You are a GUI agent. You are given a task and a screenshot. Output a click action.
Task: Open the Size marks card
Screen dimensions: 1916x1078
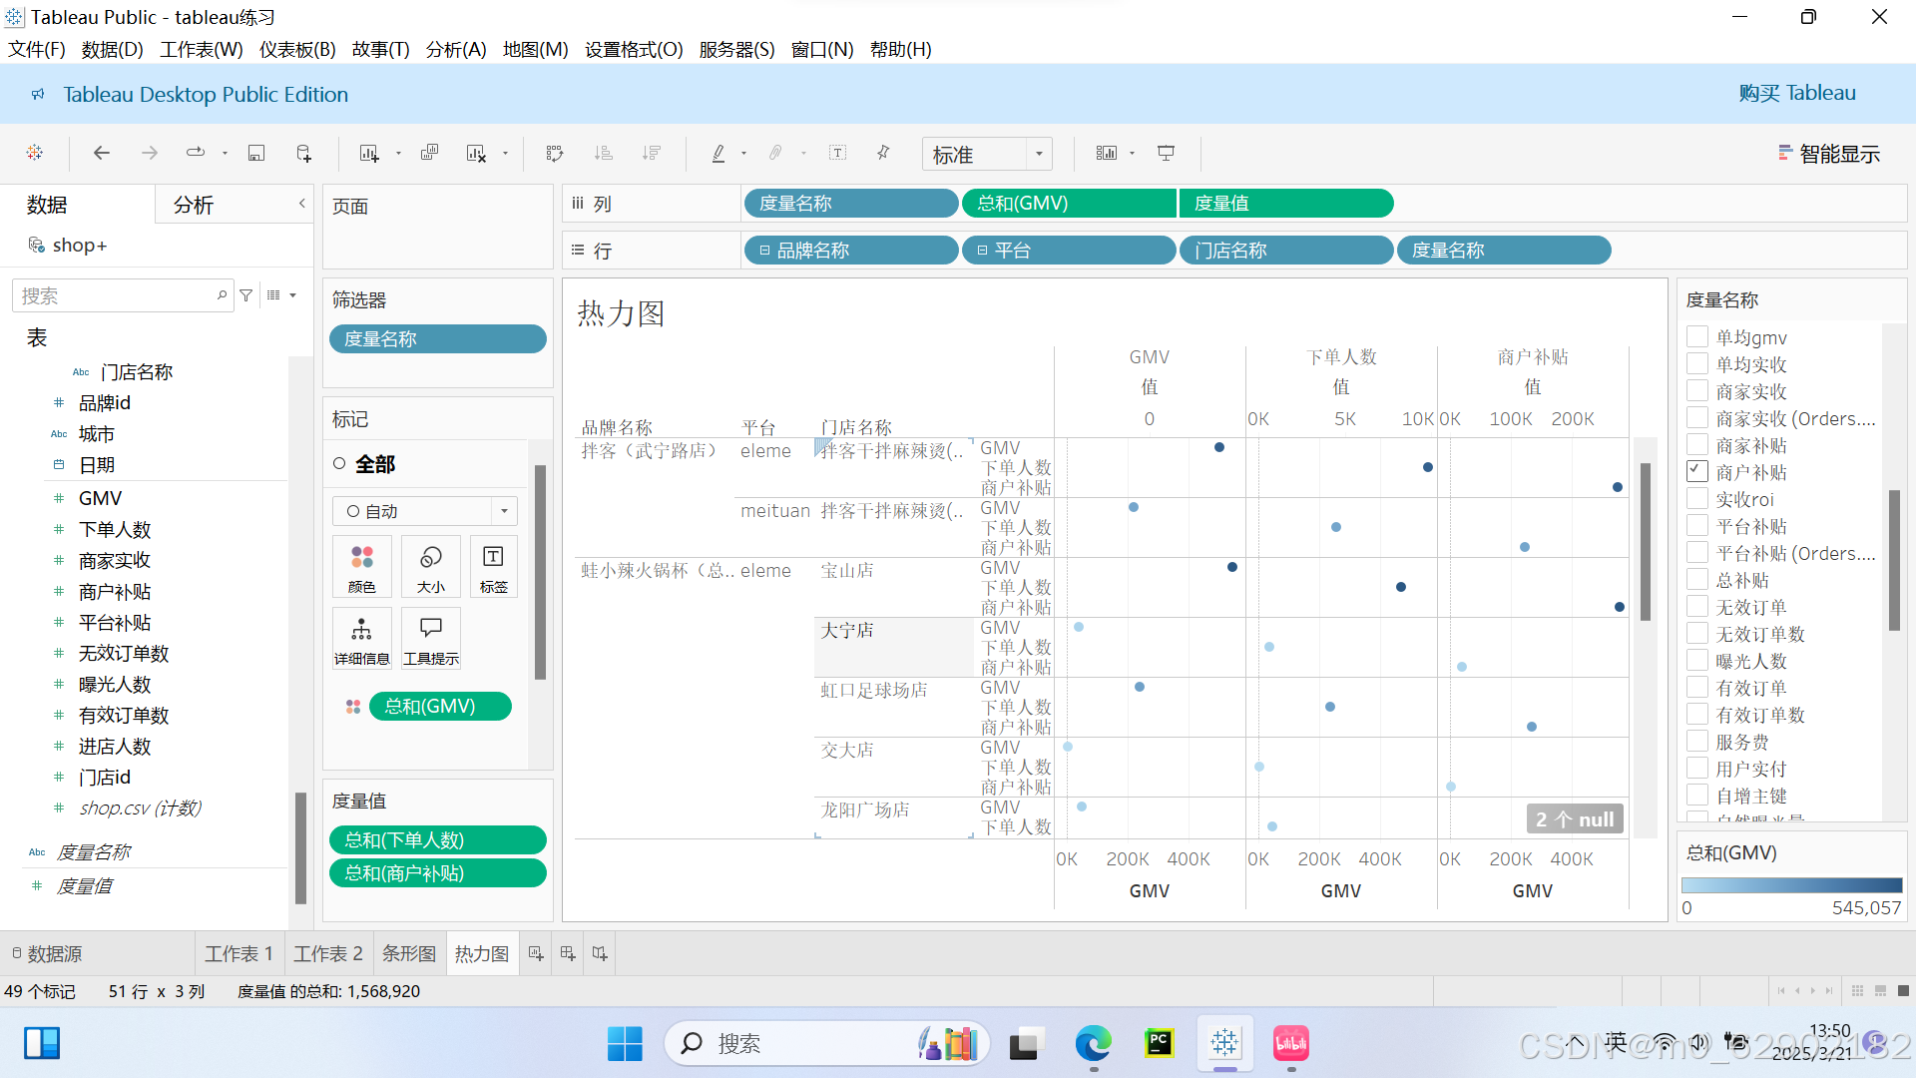[x=430, y=566]
